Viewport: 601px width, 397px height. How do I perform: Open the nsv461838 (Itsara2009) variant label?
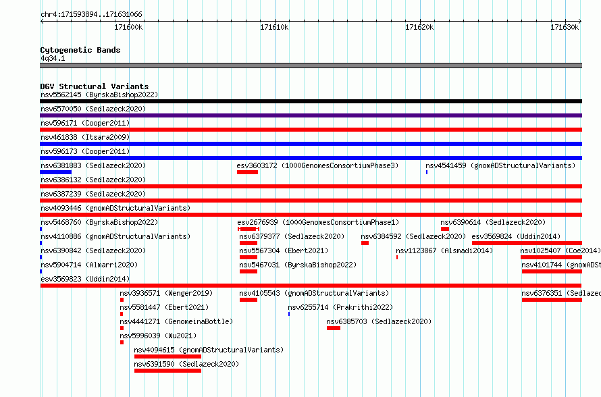tap(85, 137)
